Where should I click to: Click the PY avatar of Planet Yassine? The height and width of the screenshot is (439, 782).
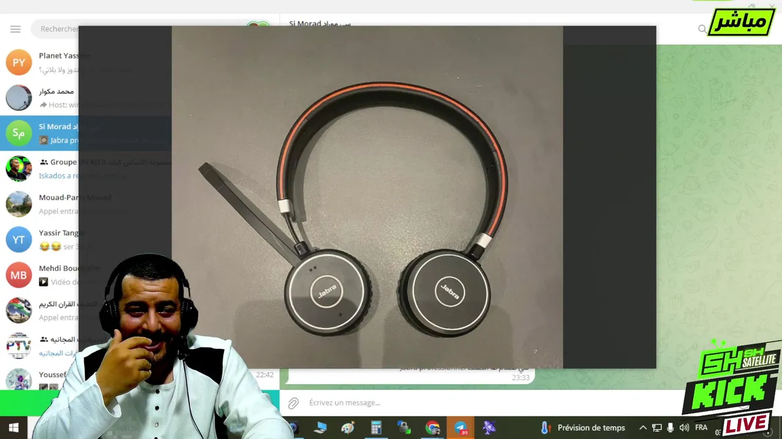click(x=19, y=62)
